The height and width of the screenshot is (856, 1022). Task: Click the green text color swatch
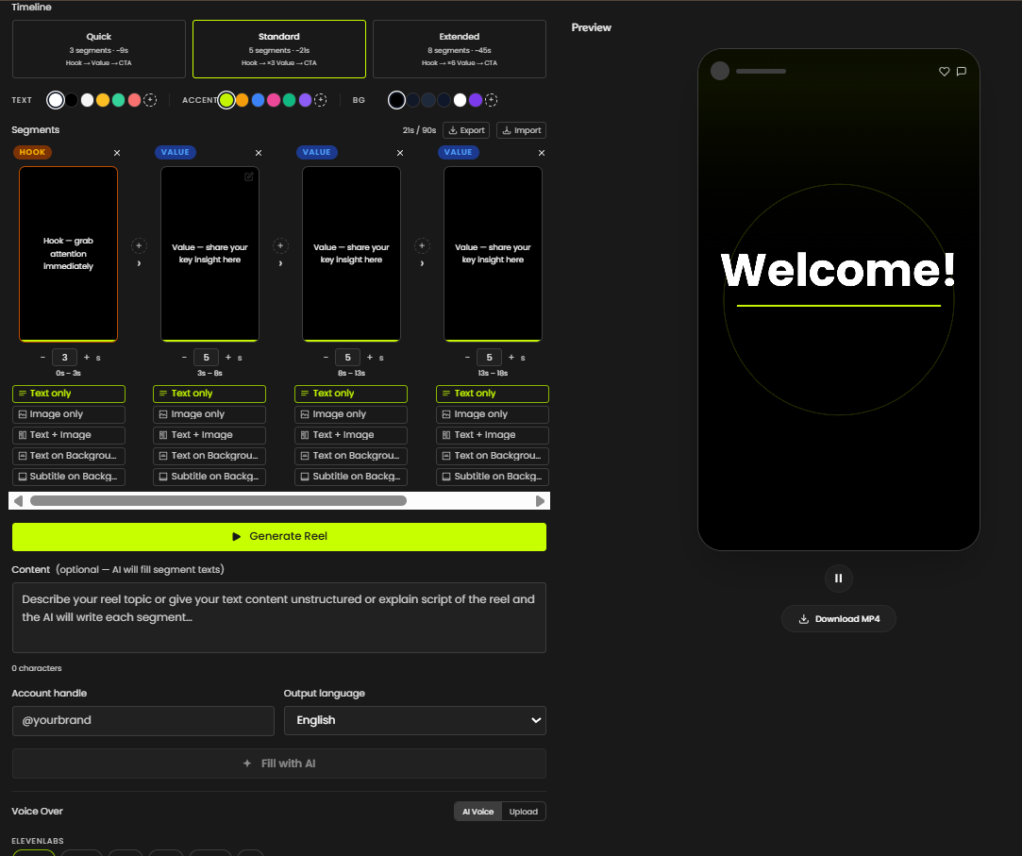tap(119, 100)
